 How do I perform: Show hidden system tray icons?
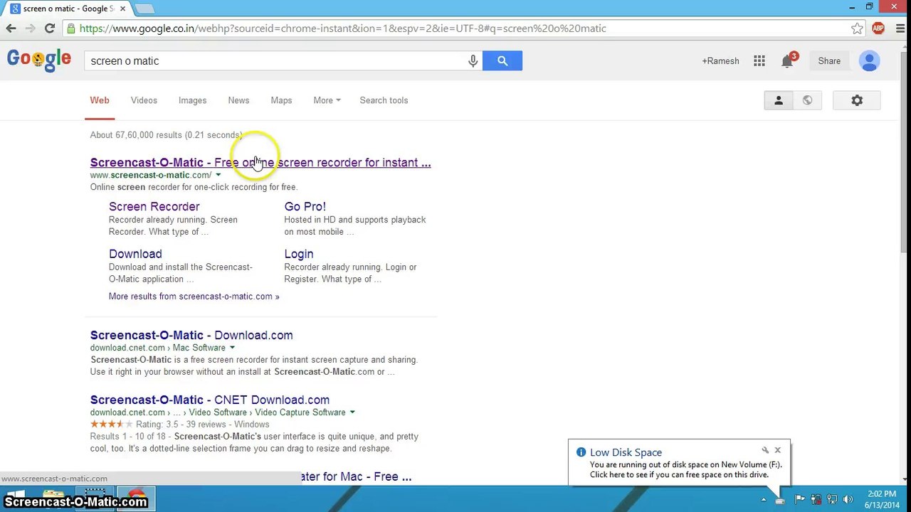[764, 500]
